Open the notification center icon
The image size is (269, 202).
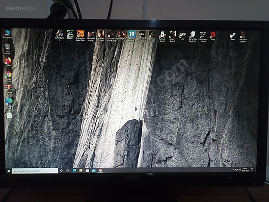(x=252, y=169)
